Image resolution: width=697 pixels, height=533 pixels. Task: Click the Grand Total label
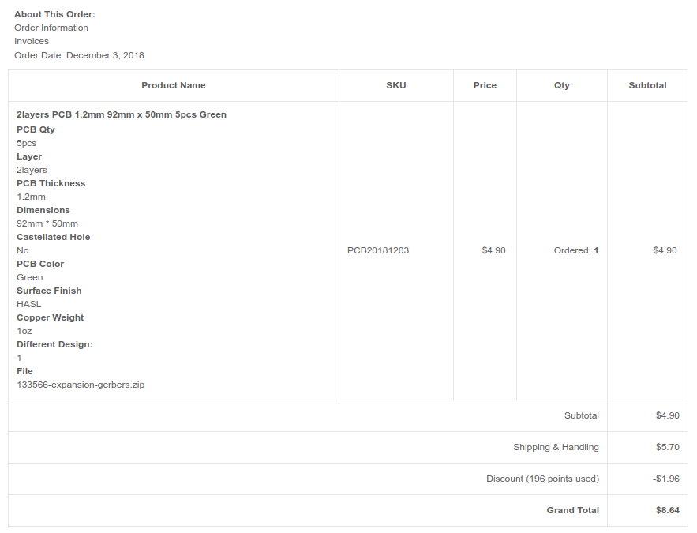coord(573,510)
